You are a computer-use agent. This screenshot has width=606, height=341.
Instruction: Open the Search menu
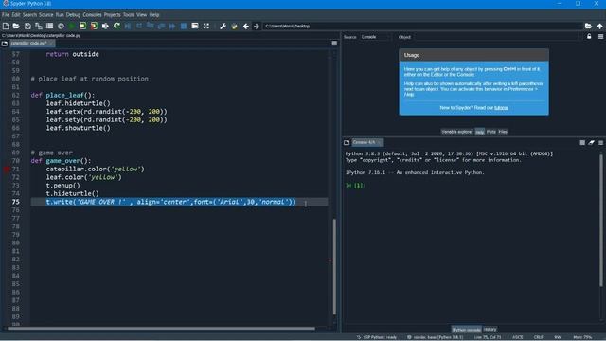tap(29, 15)
